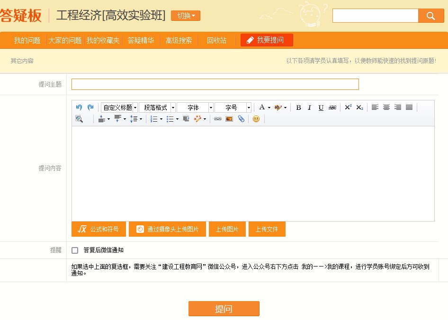Toggle italic formatting in the editor
Screen dimensions: 448x320
(309, 107)
